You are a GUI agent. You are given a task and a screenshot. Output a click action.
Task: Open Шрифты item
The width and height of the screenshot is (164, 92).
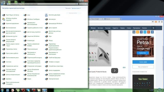[7, 79]
